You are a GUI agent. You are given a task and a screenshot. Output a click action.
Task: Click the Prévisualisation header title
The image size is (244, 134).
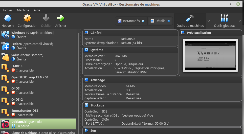click(199, 33)
